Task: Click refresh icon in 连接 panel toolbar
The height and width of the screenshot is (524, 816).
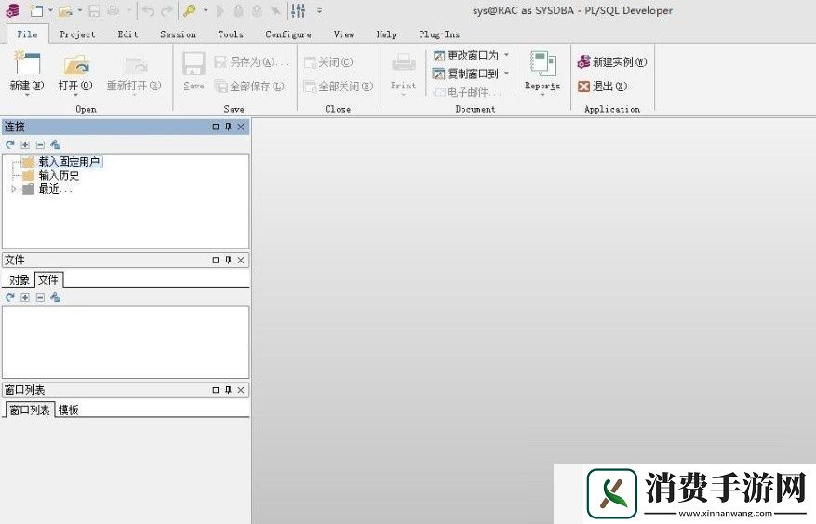Action: tap(10, 144)
